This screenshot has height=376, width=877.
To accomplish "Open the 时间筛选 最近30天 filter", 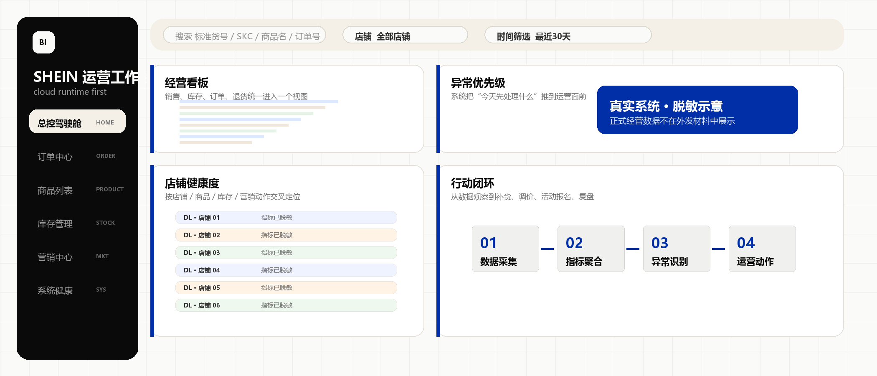I will coord(568,35).
